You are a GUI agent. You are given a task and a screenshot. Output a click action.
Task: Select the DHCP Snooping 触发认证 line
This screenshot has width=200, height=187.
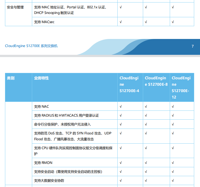[x=54, y=13]
